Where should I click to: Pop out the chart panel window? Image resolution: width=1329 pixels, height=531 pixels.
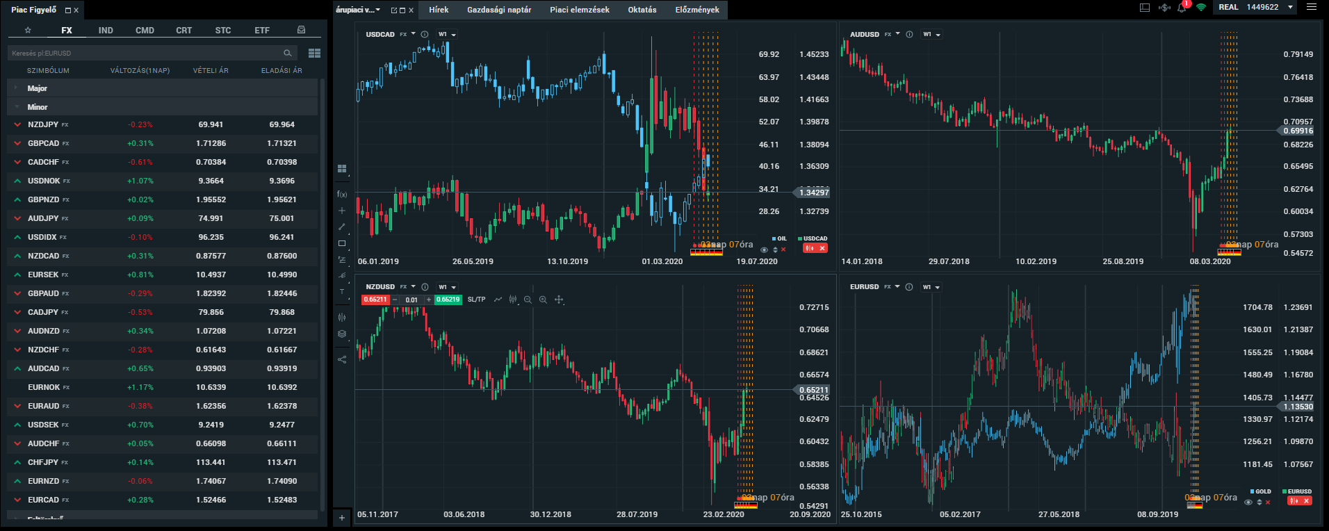394,10
